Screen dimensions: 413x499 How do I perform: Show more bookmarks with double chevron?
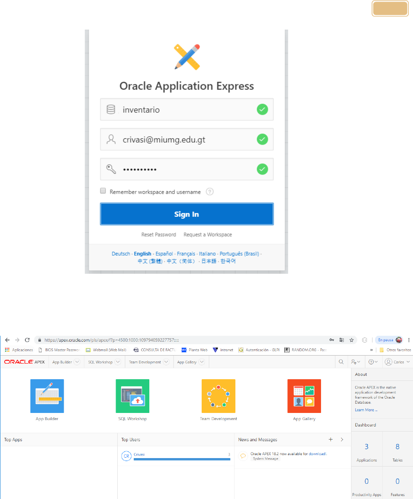(x=371, y=350)
